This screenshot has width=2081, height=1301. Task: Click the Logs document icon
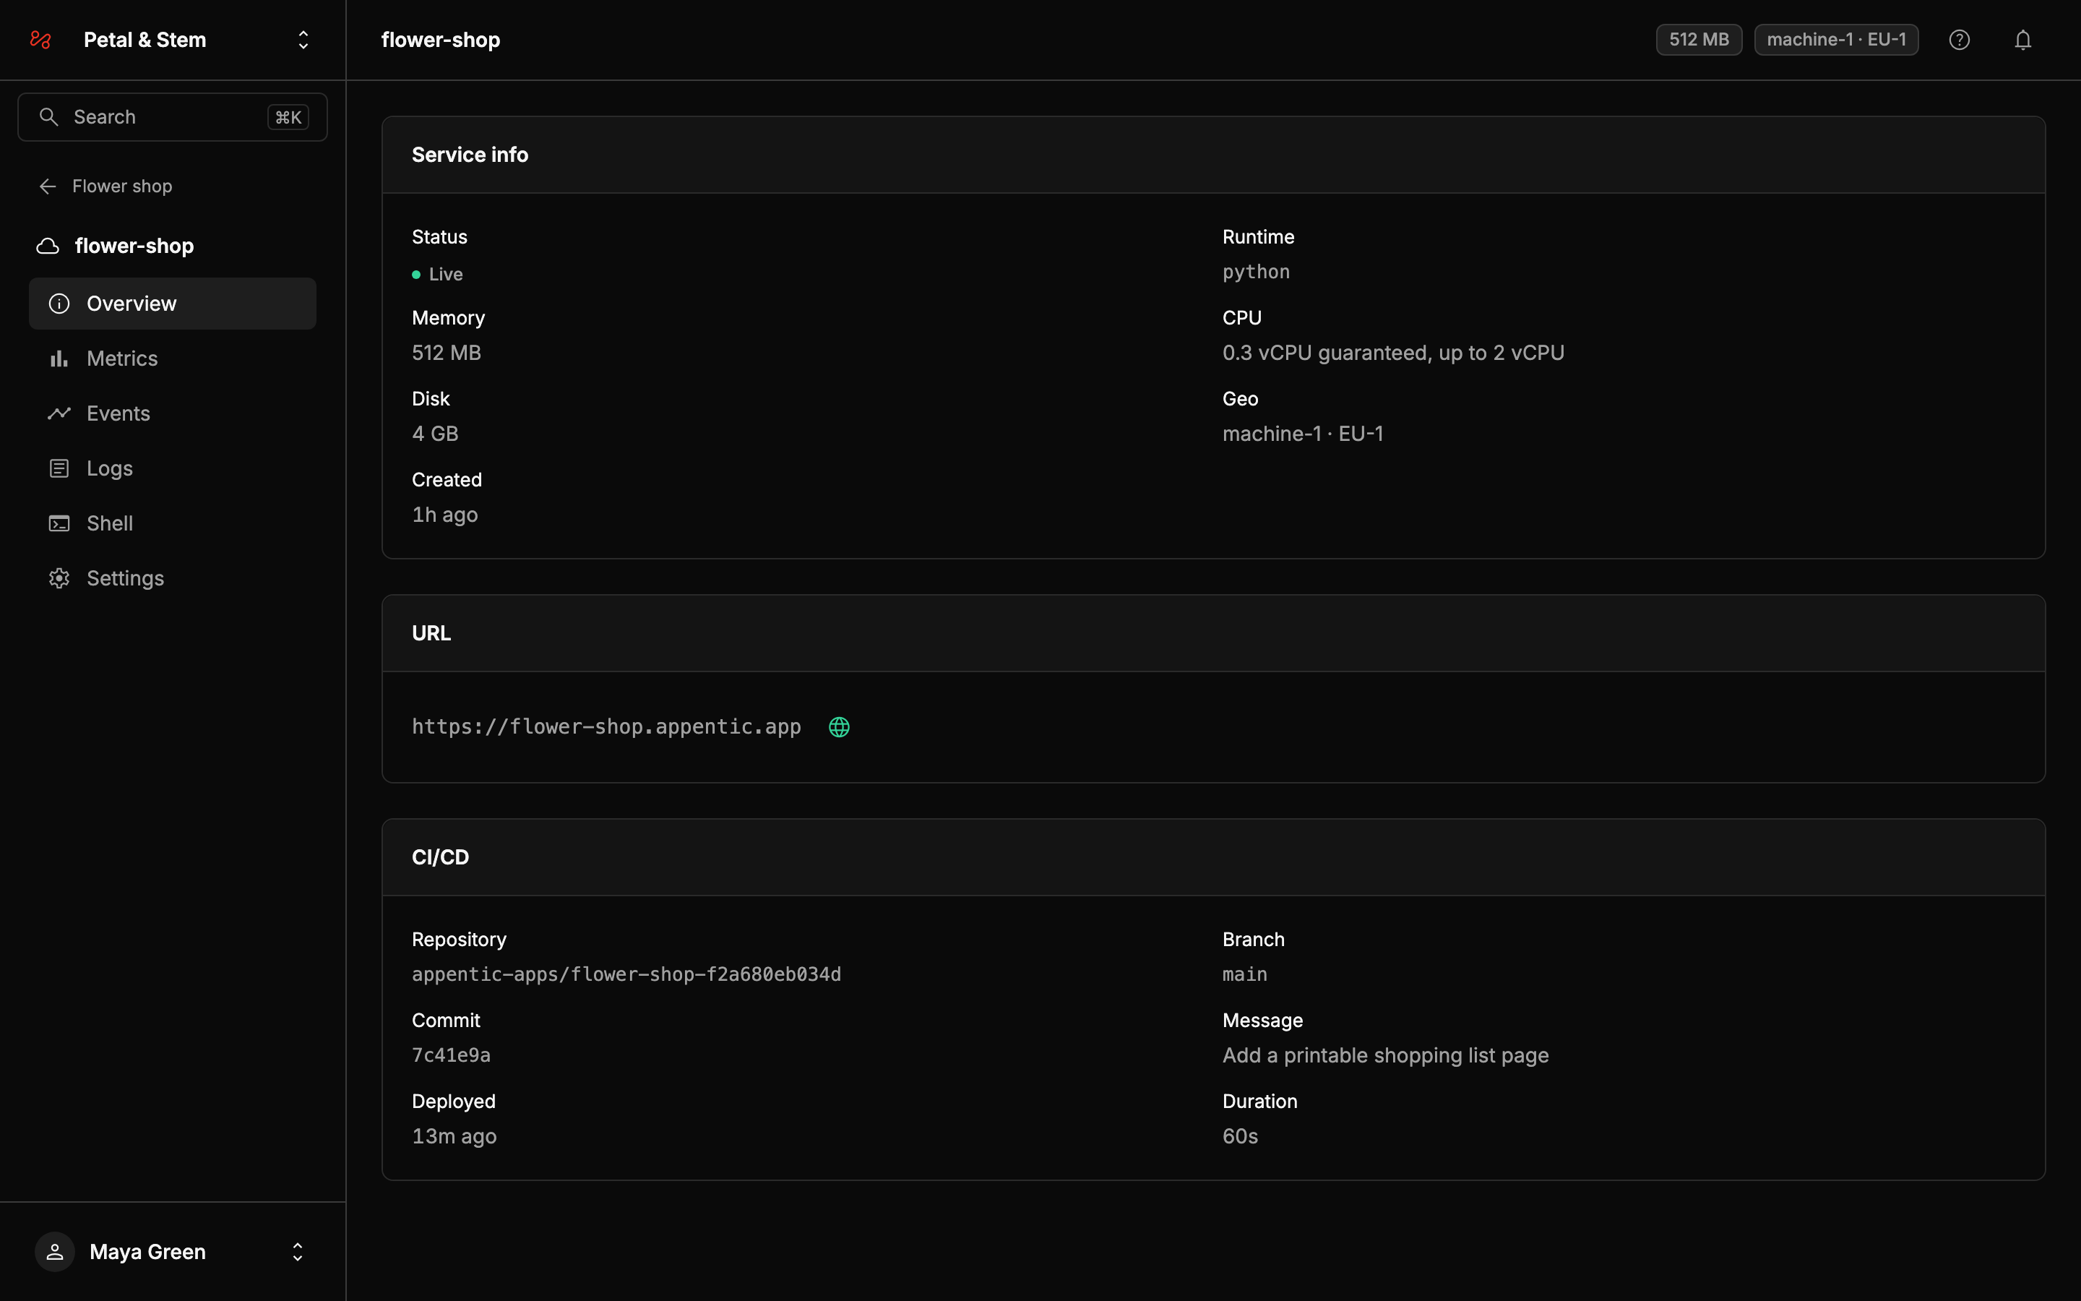pos(59,469)
